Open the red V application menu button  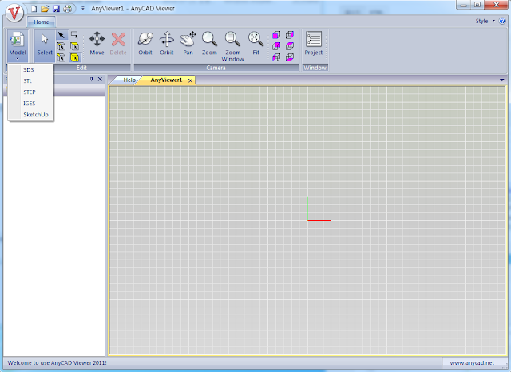[x=14, y=13]
